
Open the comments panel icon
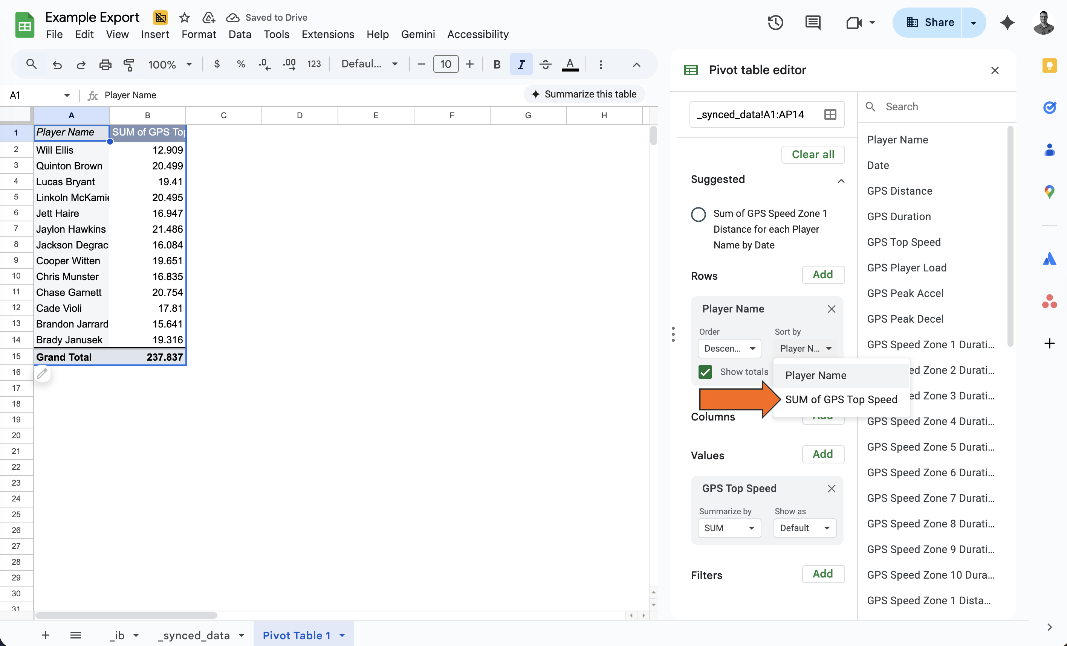pos(812,23)
